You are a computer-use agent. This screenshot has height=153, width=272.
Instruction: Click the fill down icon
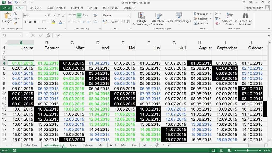pos(217,18)
